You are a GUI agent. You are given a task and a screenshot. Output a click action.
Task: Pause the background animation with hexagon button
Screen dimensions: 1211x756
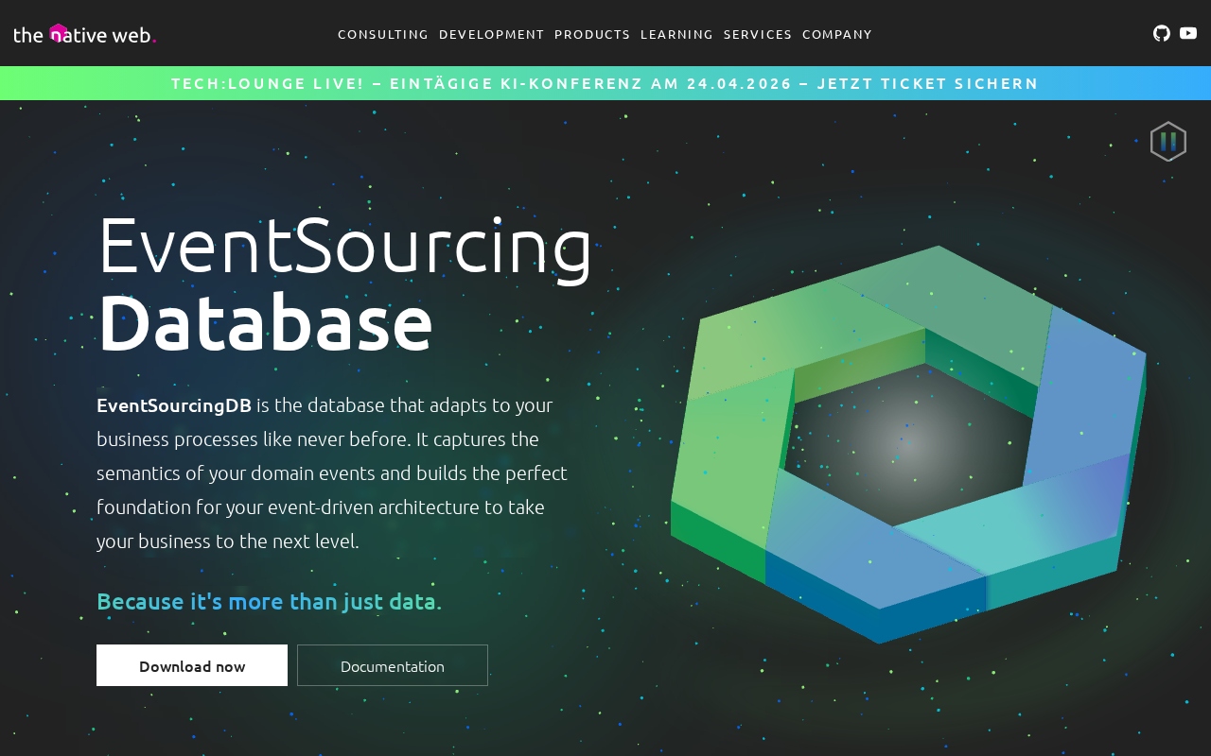click(x=1168, y=142)
